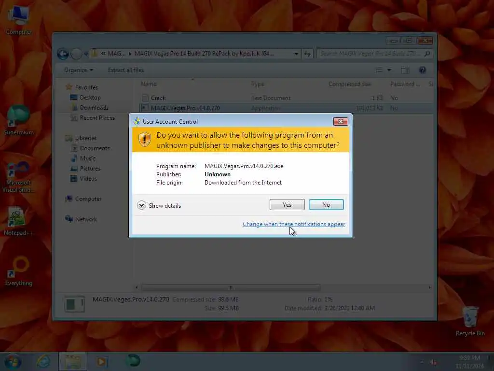Select Videos library

88,179
